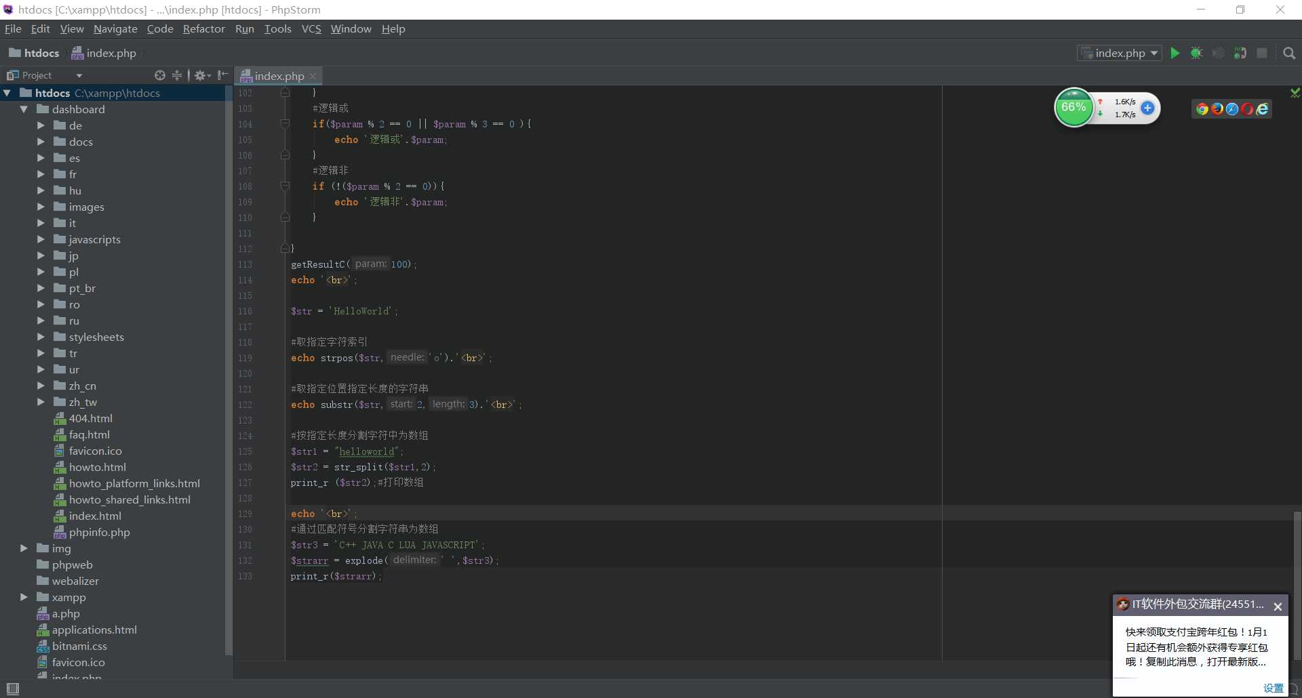Toggle tool window bars icon at bottom-left
The width and height of the screenshot is (1302, 698).
pyautogui.click(x=12, y=689)
